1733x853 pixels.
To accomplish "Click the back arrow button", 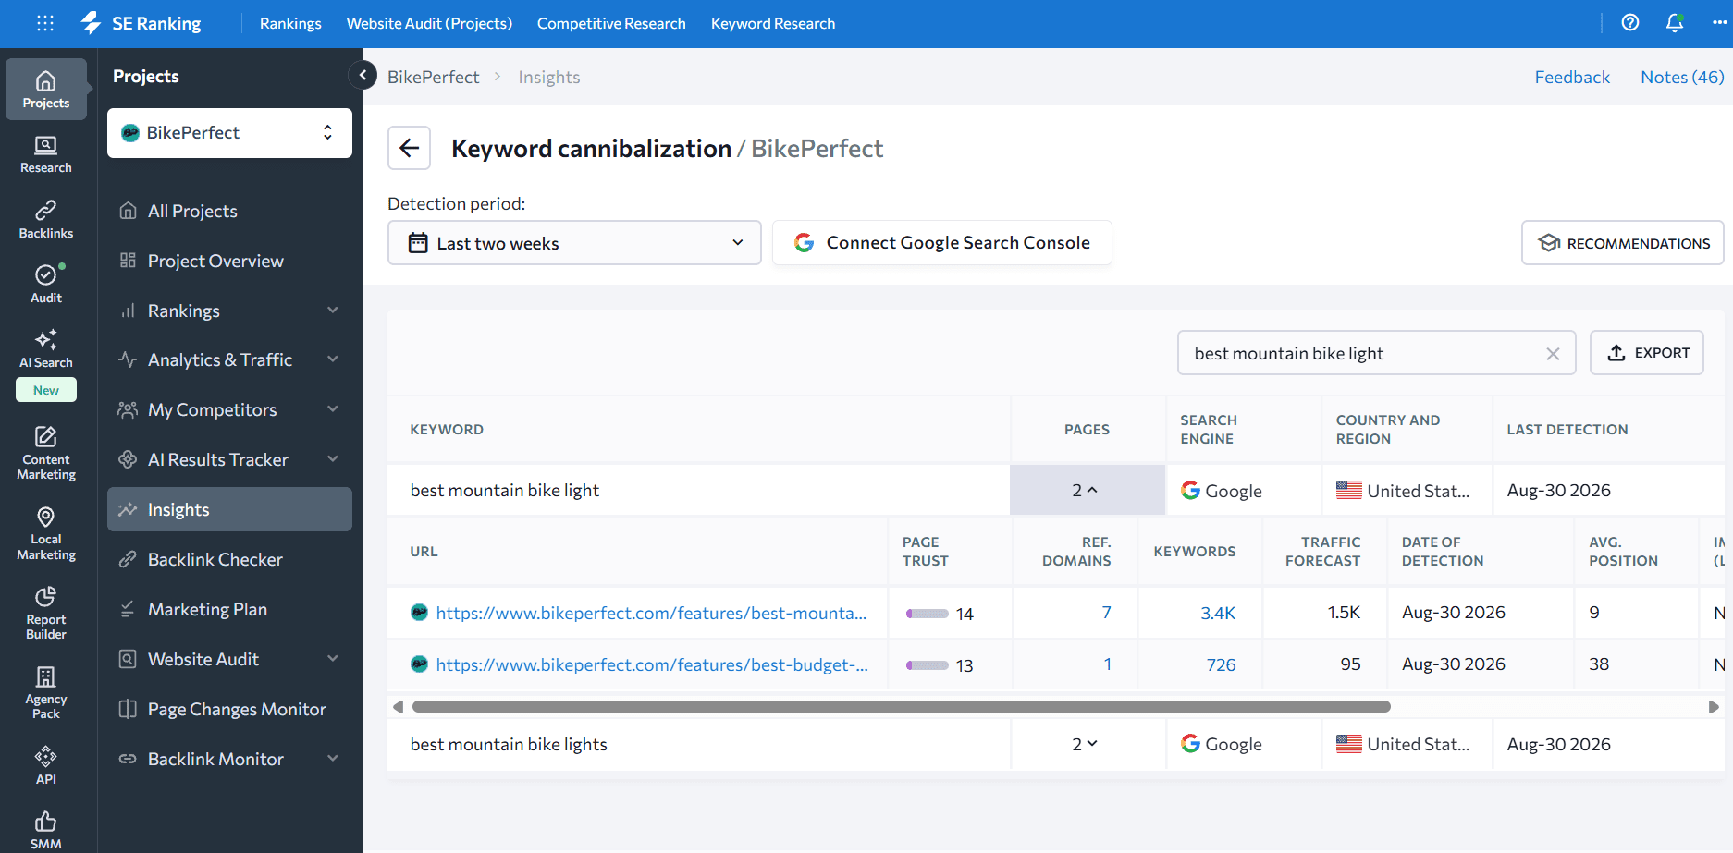I will (409, 148).
